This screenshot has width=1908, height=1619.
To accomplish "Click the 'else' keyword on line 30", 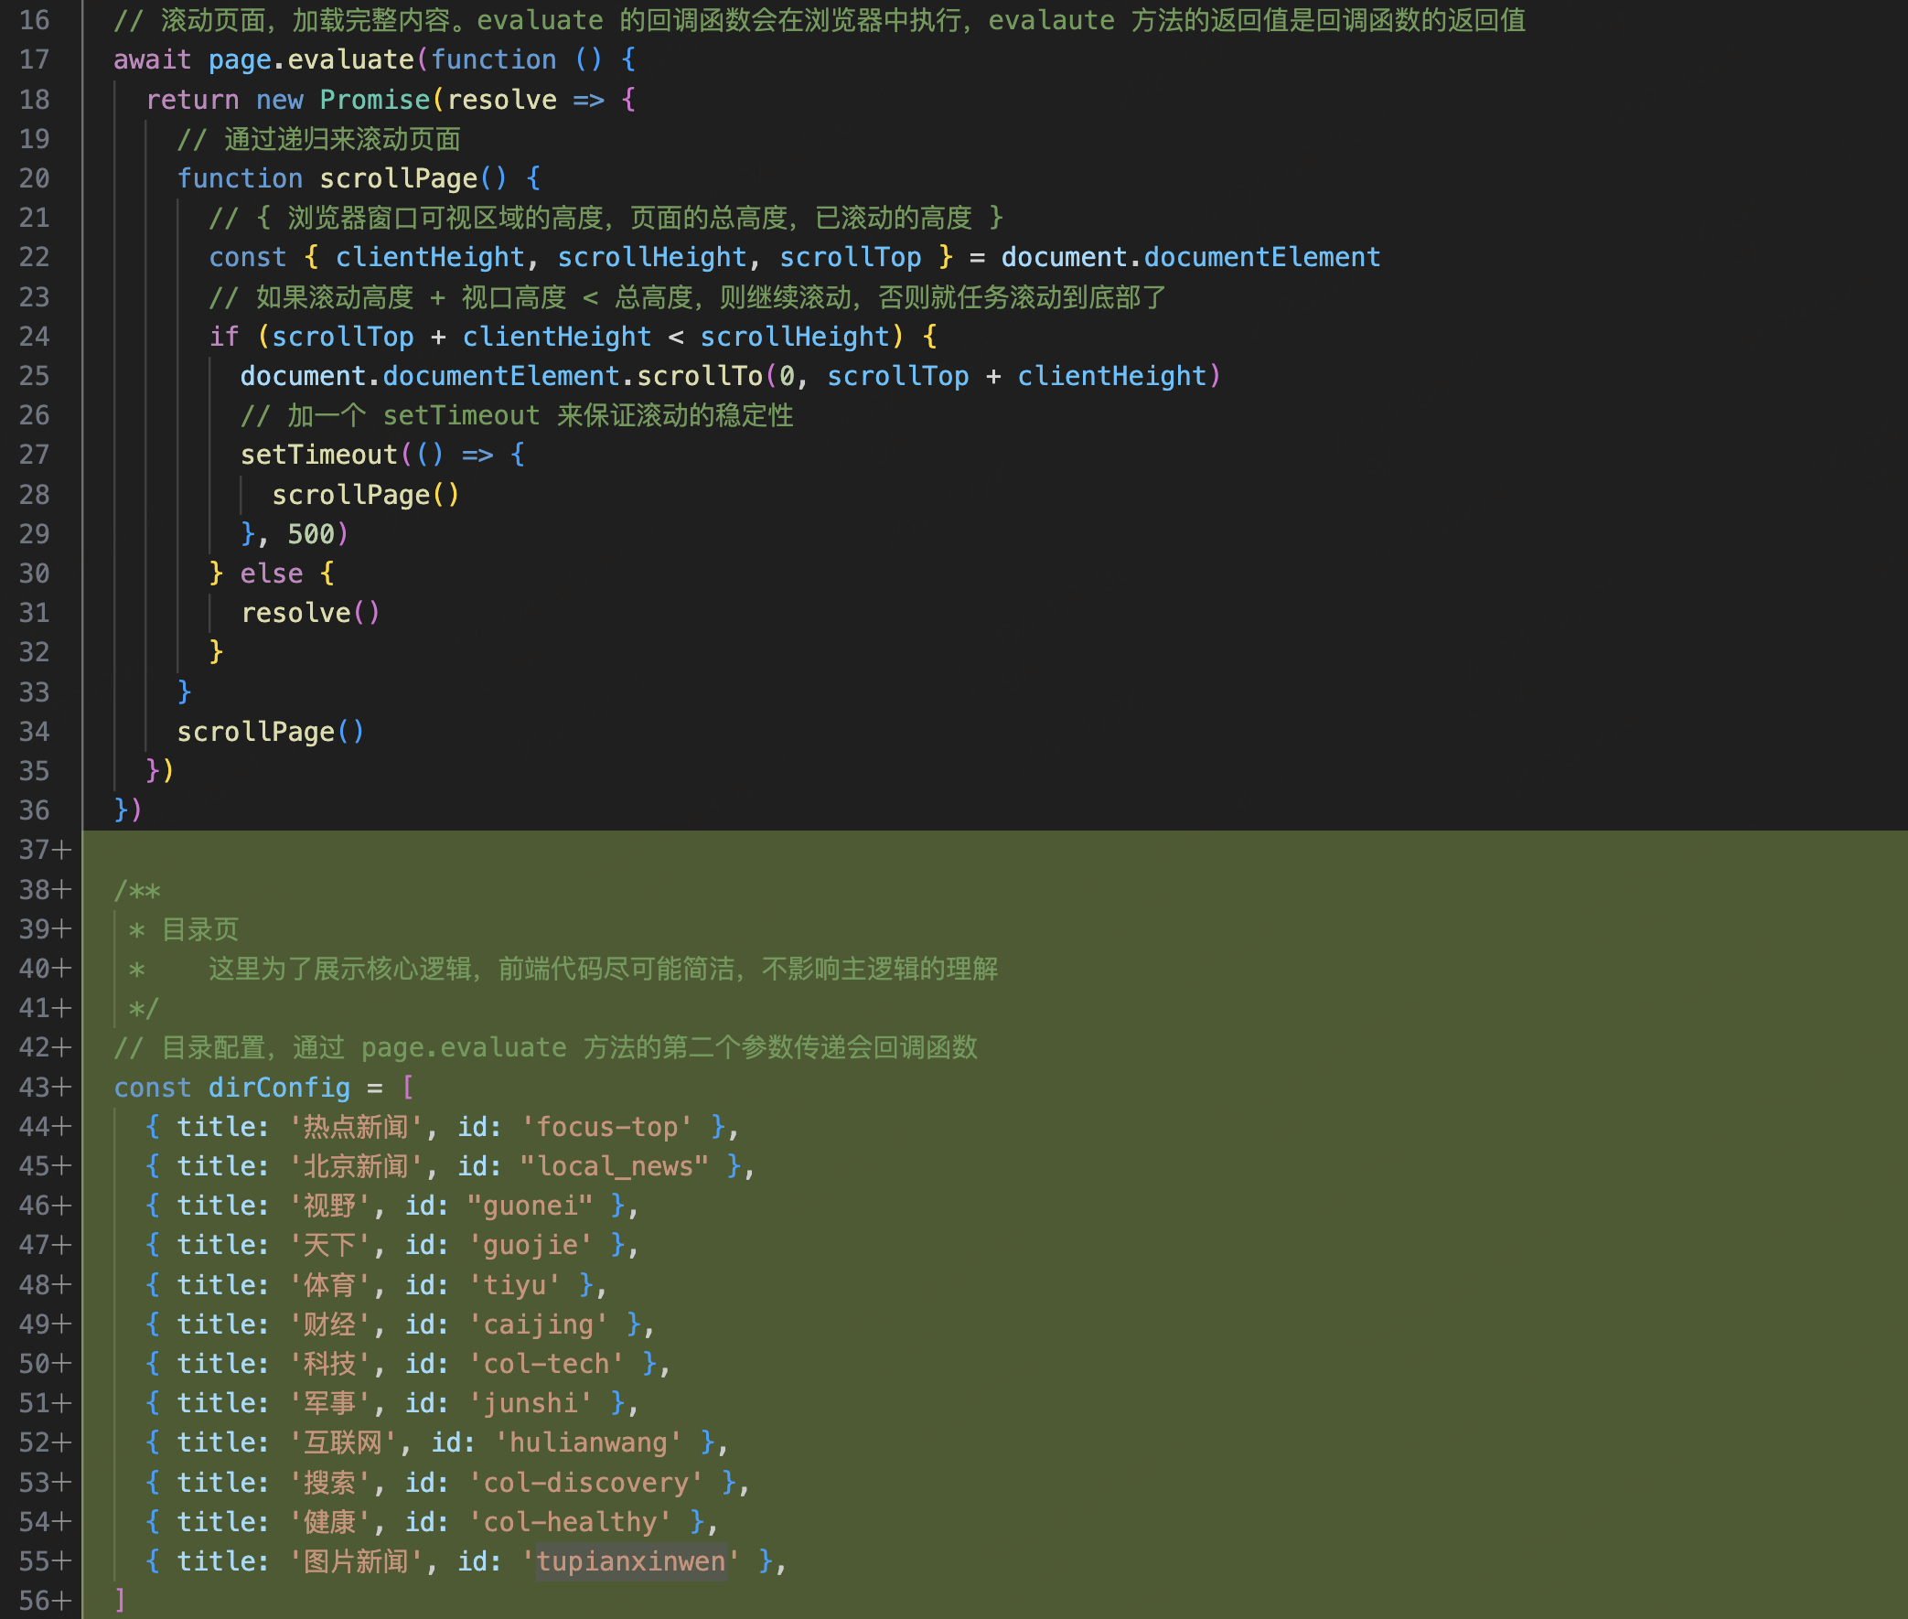I will (271, 574).
